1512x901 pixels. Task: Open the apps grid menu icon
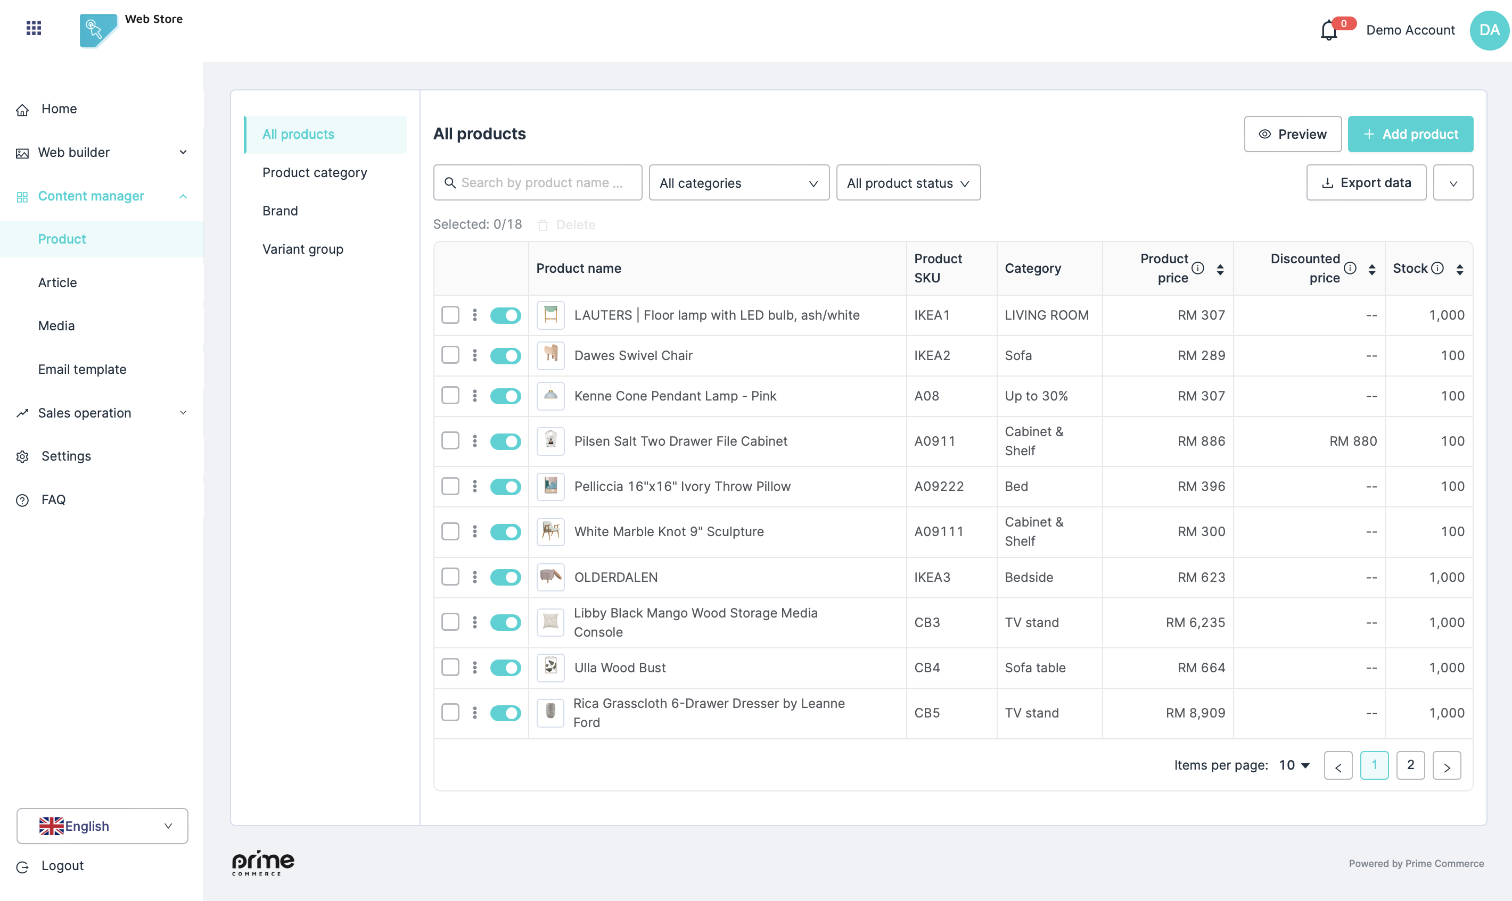pos(34,28)
